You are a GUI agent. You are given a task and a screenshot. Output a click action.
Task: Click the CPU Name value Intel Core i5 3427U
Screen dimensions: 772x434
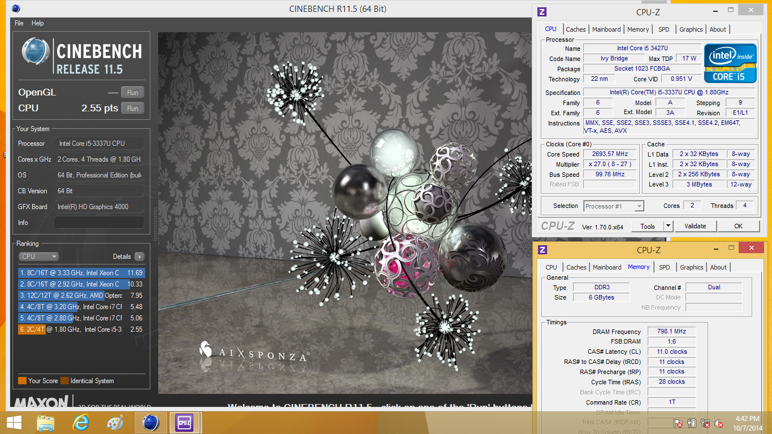[x=642, y=49]
